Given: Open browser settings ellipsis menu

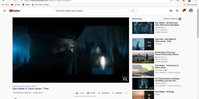Looking at the screenshot, I should pyautogui.click(x=195, y=1).
